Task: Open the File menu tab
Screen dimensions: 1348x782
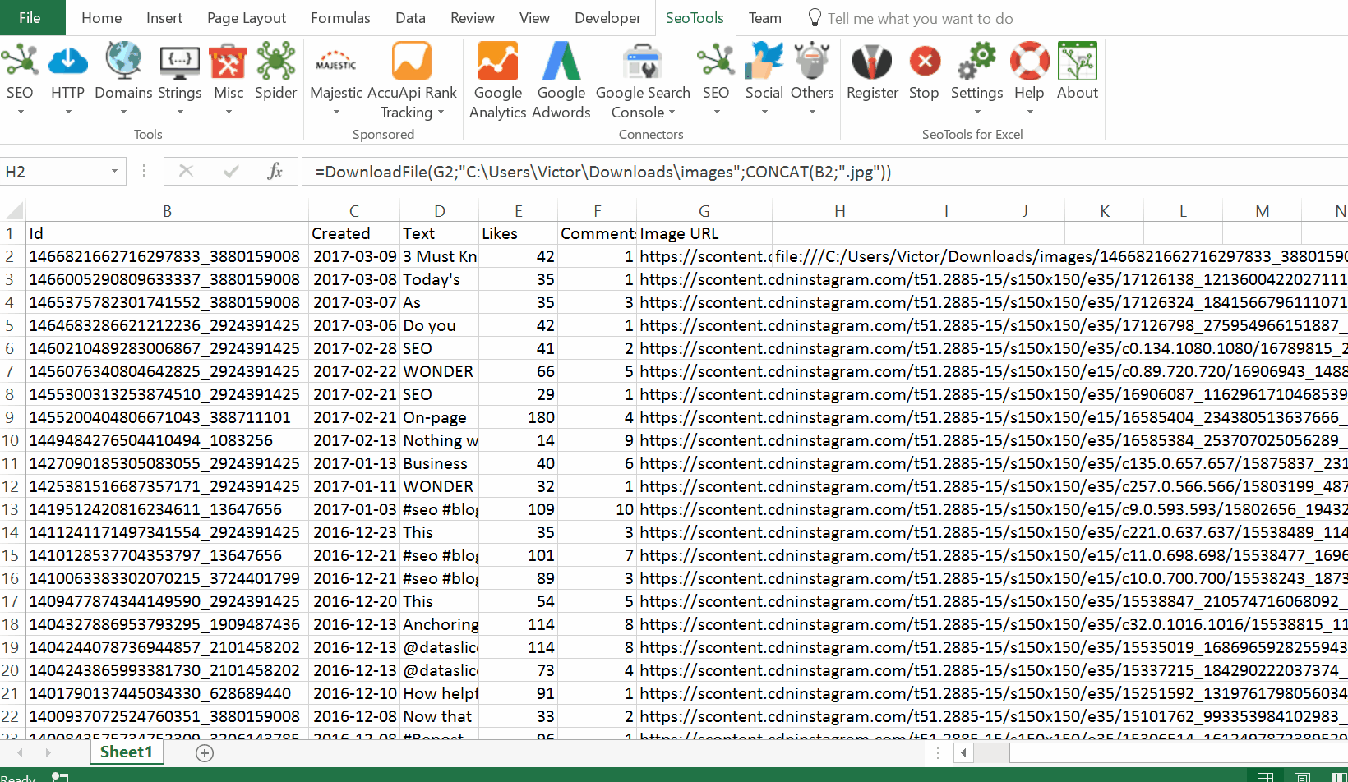Action: click(x=30, y=18)
